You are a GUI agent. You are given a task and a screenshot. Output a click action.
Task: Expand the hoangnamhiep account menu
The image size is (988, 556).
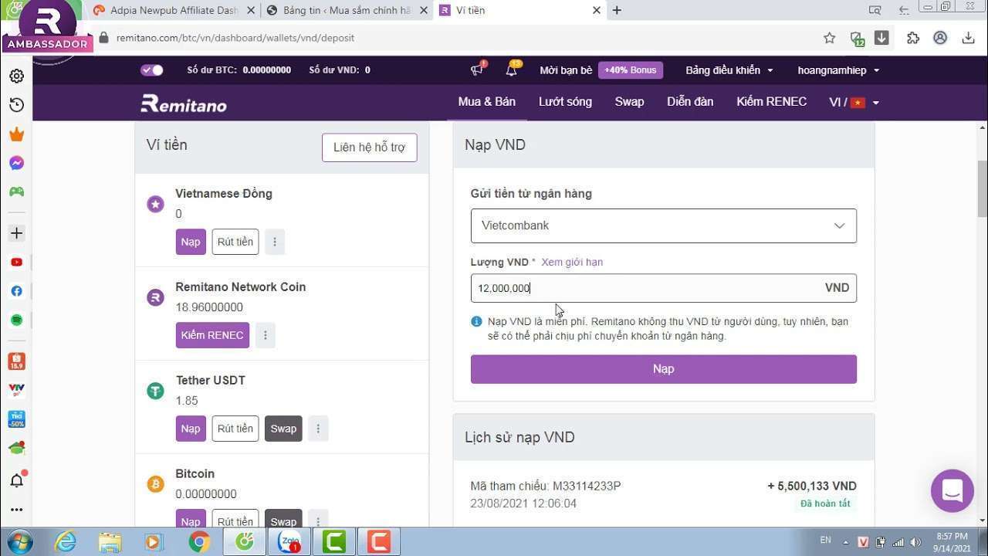point(838,70)
